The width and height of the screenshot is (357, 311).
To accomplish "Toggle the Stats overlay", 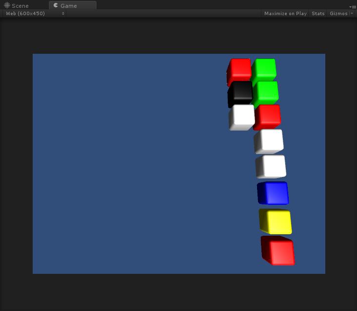I will point(318,14).
